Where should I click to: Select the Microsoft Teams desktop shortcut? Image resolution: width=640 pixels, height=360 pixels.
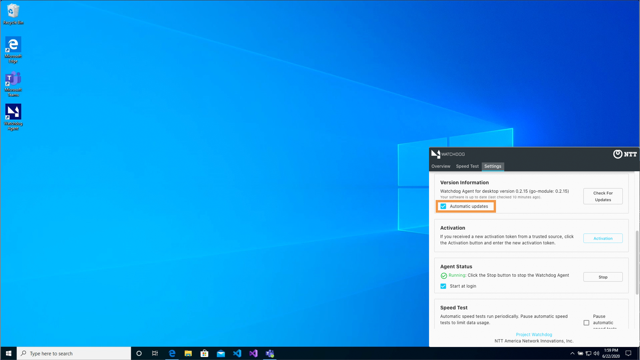click(x=13, y=83)
